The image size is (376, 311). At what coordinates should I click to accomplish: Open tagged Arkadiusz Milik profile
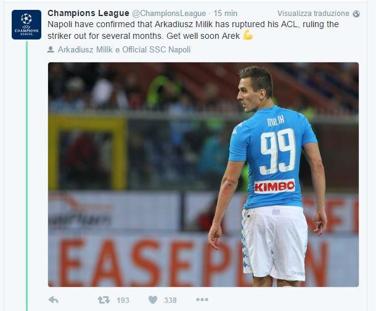[x=85, y=49]
